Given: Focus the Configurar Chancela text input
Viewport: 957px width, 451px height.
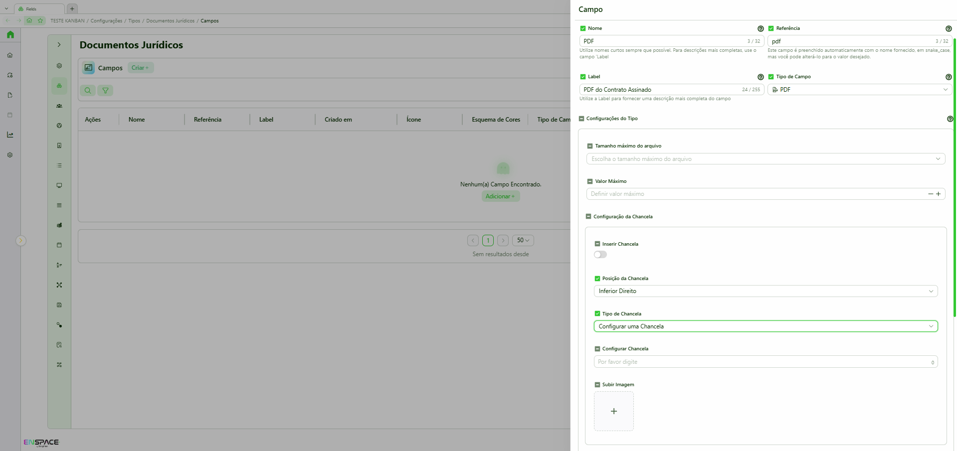Looking at the screenshot, I should pyautogui.click(x=766, y=362).
